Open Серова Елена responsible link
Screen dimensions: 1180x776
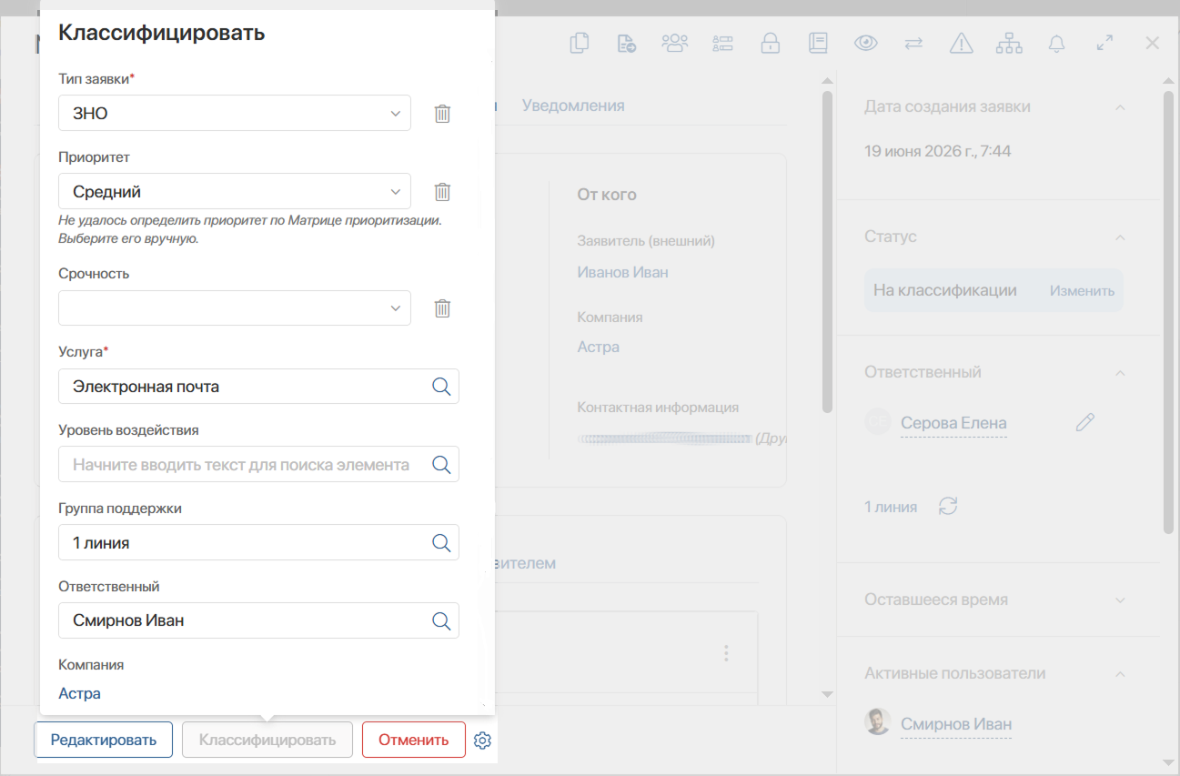pos(953,423)
